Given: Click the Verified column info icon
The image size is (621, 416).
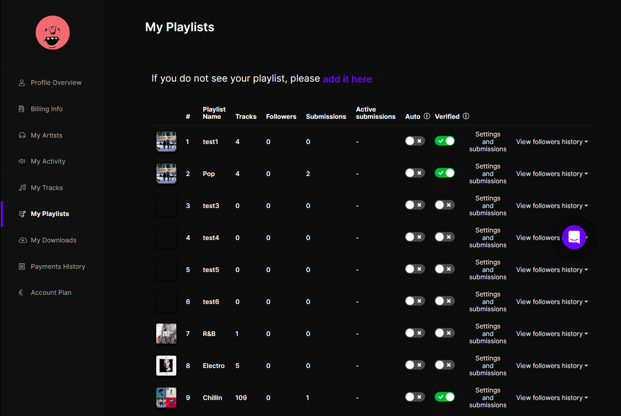Looking at the screenshot, I should [466, 116].
